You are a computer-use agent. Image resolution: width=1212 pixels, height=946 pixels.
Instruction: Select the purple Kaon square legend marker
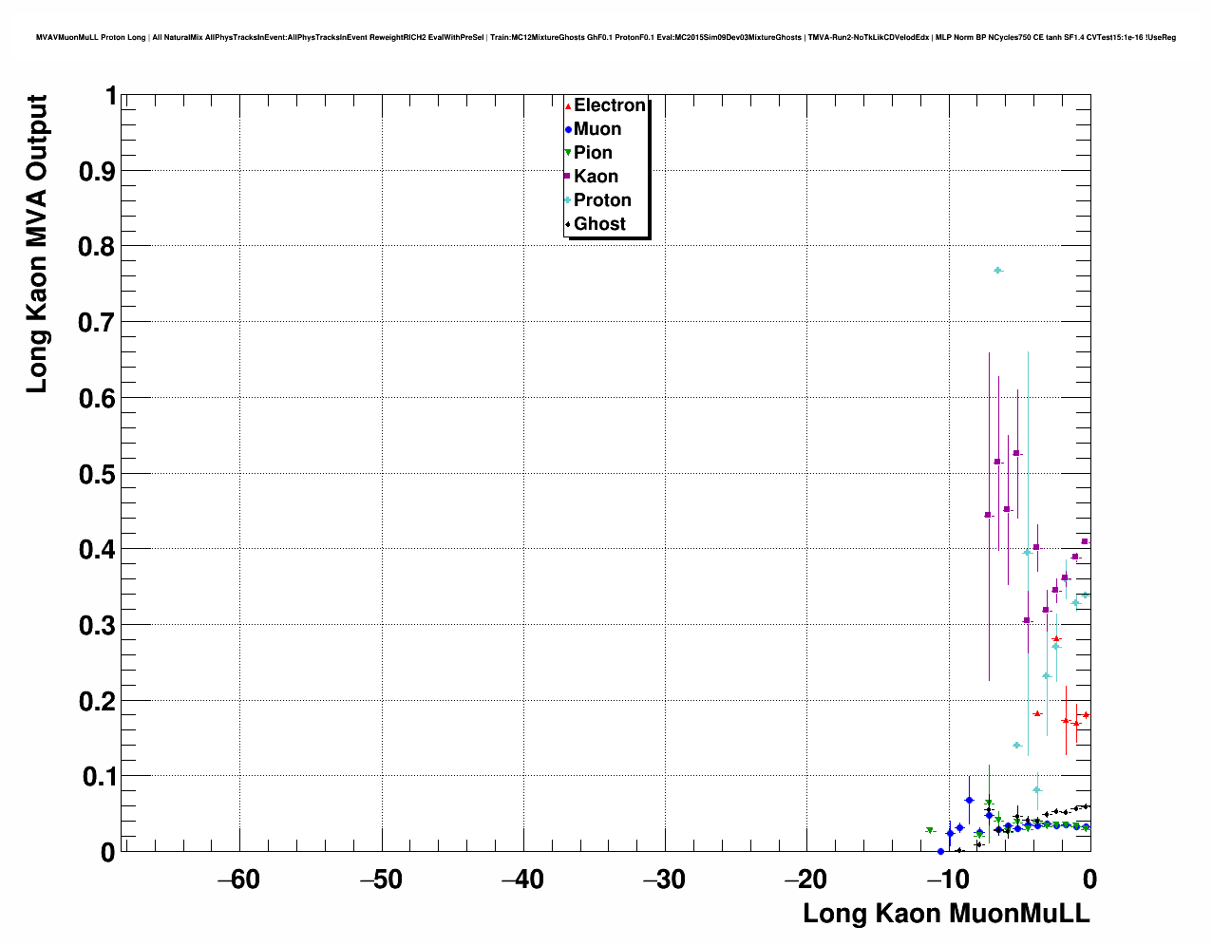[x=568, y=177]
